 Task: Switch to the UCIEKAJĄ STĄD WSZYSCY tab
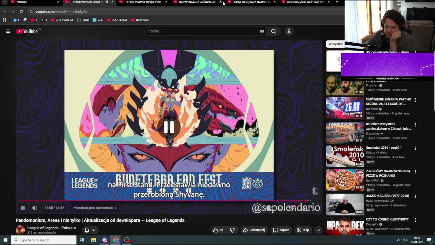[x=305, y=2]
